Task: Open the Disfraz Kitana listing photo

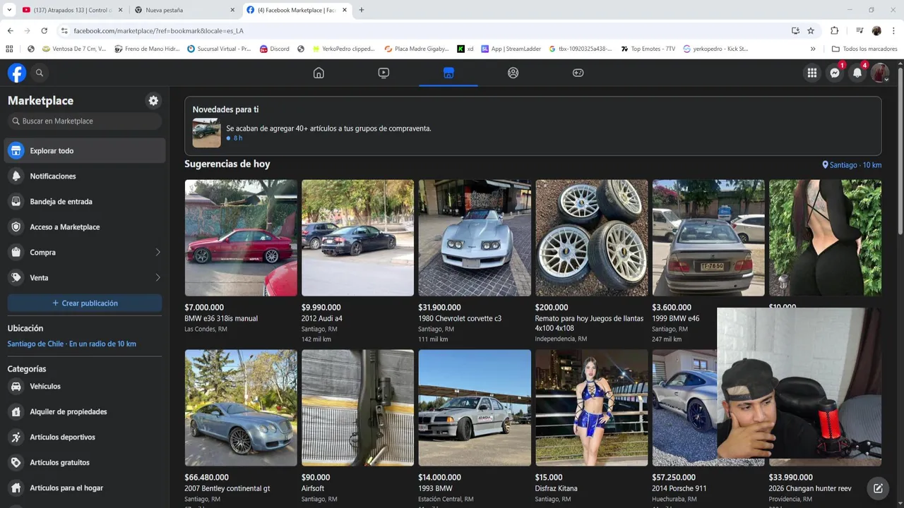Action: pyautogui.click(x=591, y=408)
